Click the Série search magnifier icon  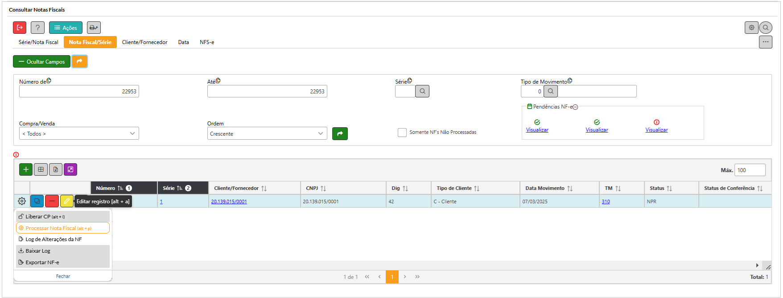(422, 91)
